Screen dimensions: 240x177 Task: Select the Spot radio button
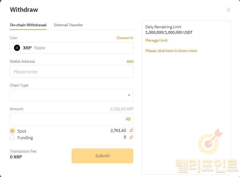coord(12,131)
